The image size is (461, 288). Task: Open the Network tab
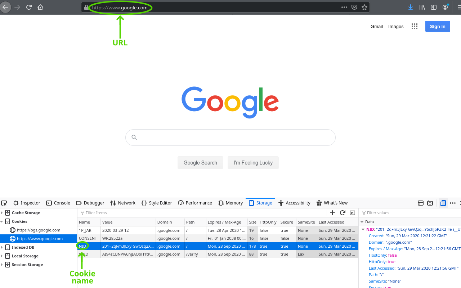(x=123, y=203)
